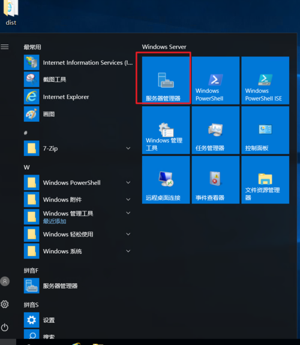
Task: Expand the Windows 附件 folder chevron
Action: 128,199
